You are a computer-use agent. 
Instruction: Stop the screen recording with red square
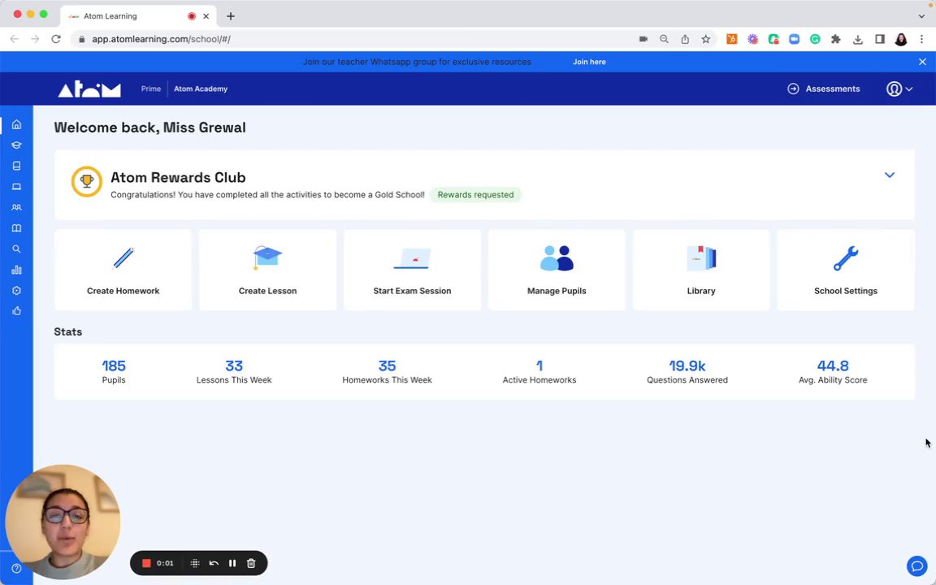[x=146, y=563]
